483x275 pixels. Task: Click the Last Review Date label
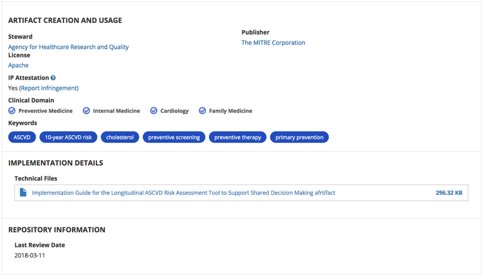click(x=40, y=245)
